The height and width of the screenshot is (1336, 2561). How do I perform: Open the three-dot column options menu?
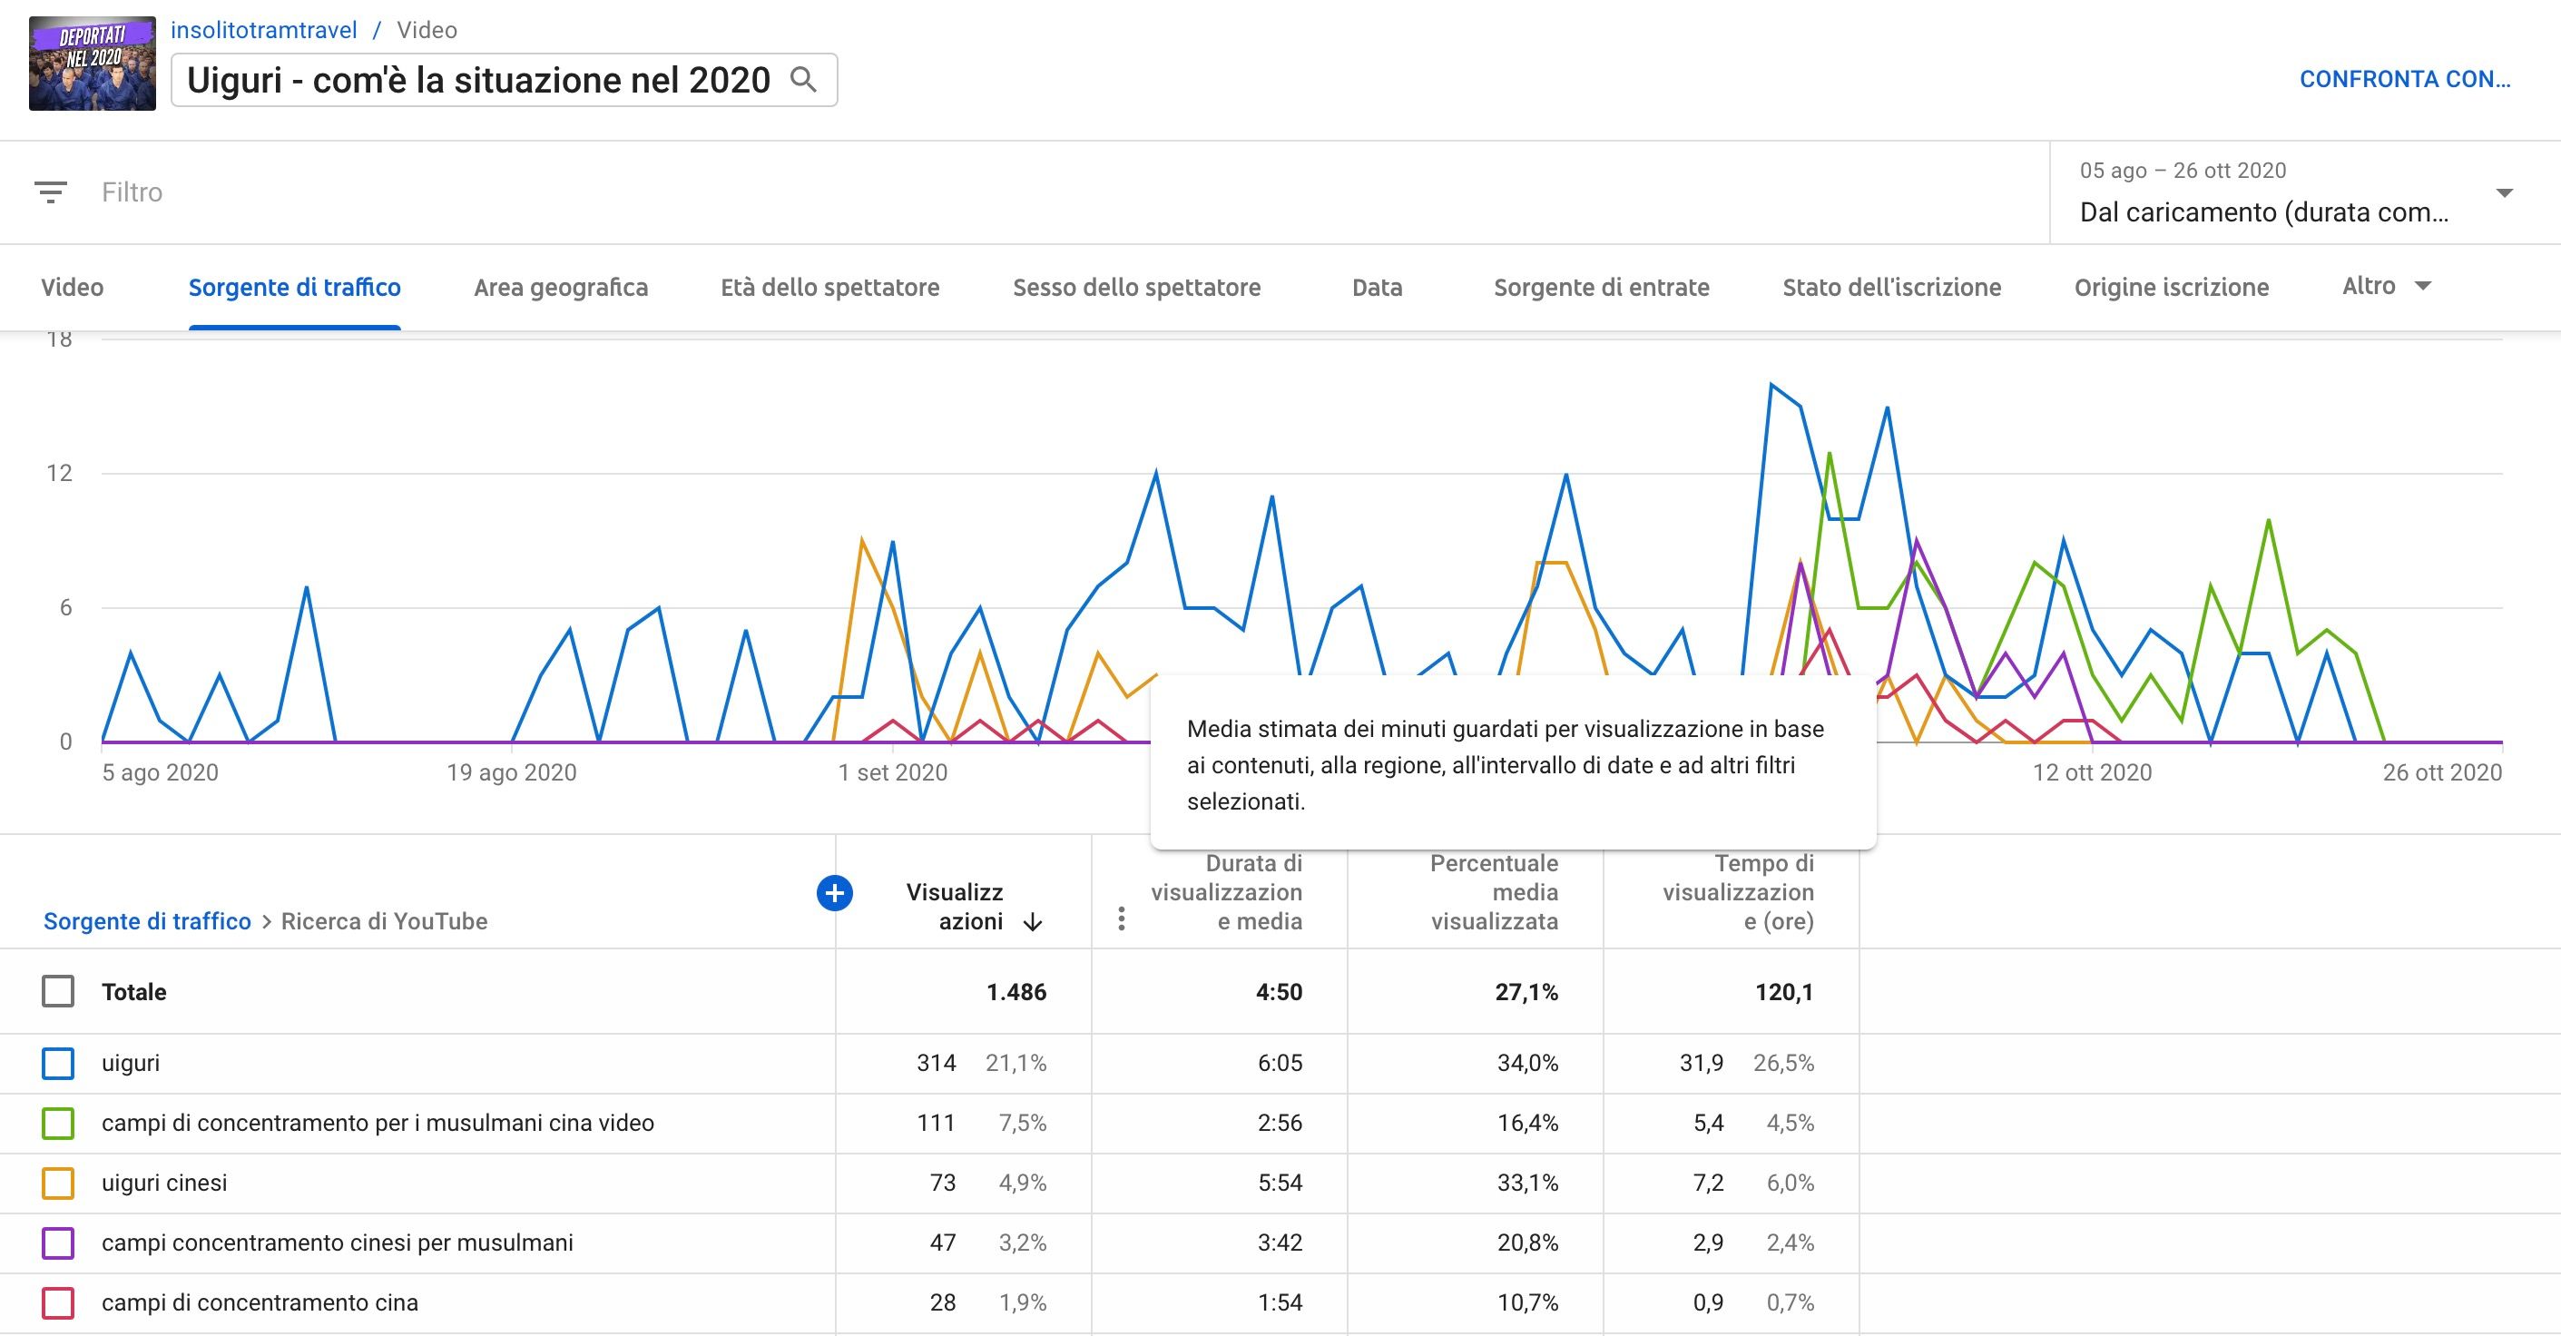click(x=1122, y=919)
